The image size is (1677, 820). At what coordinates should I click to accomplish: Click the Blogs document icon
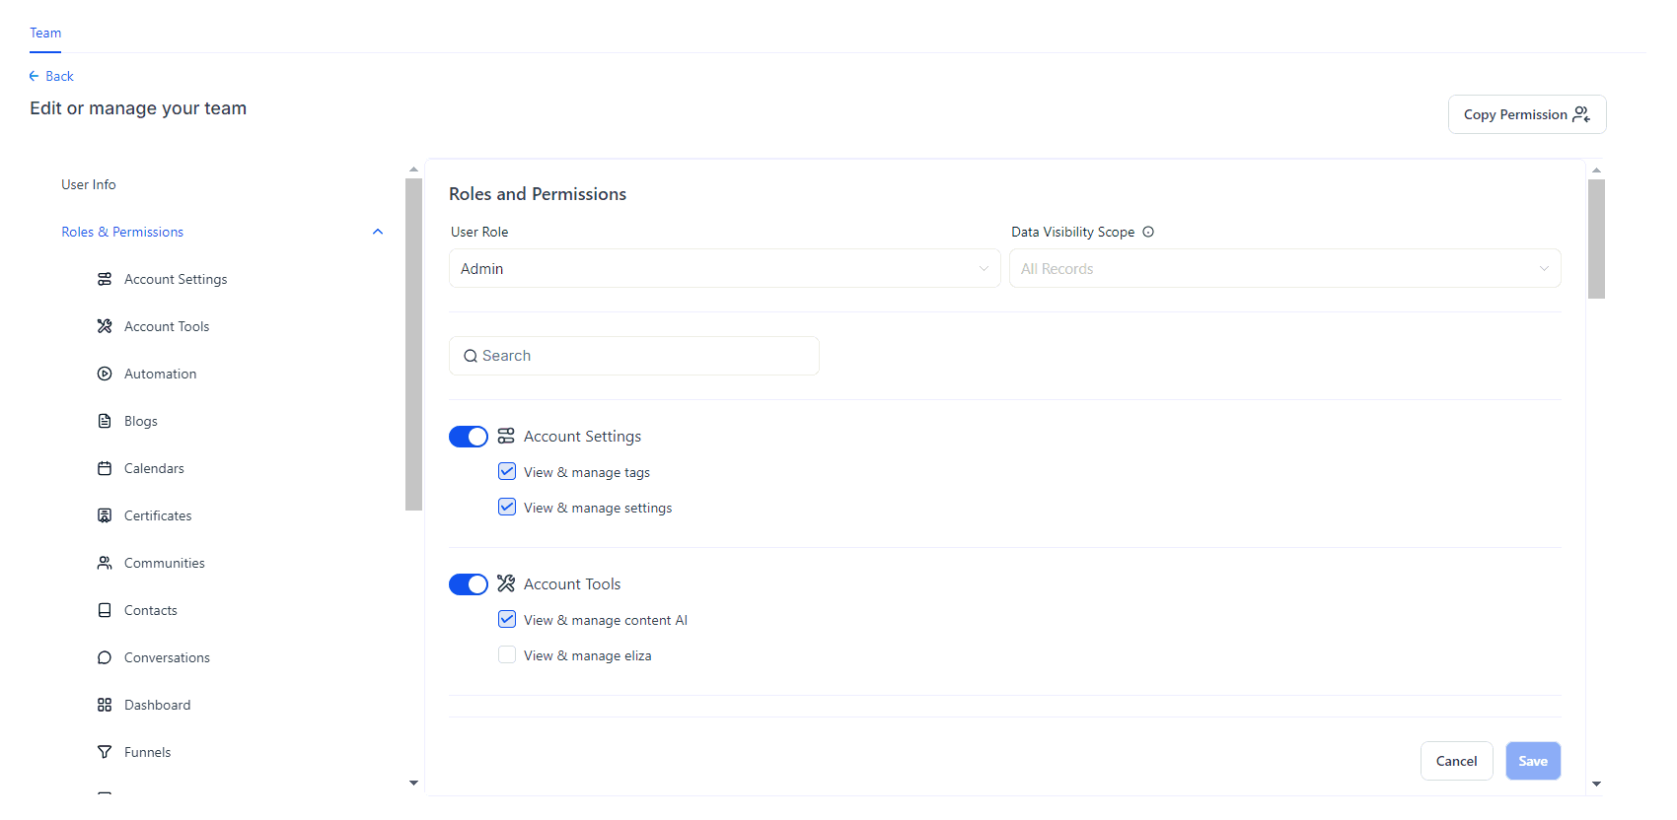click(105, 421)
